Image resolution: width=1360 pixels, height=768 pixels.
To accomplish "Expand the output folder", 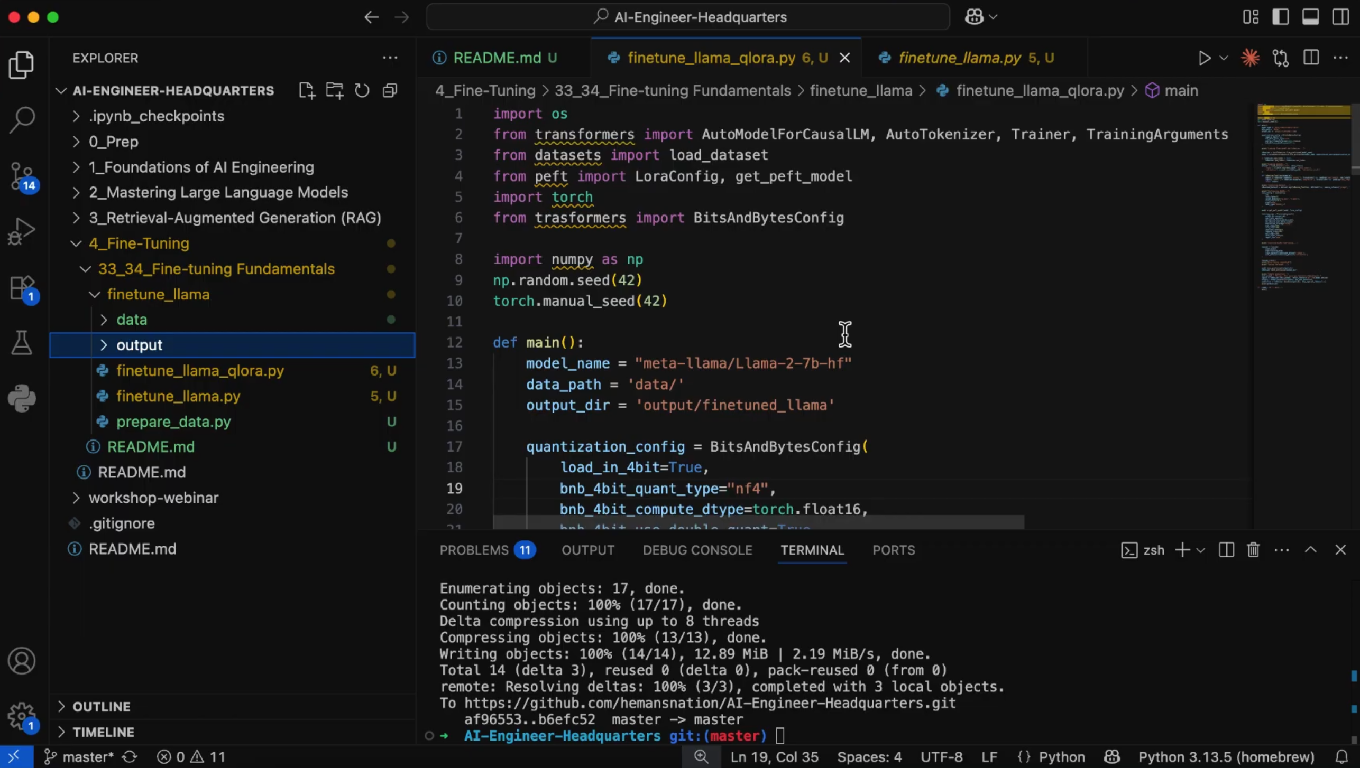I will tap(139, 345).
